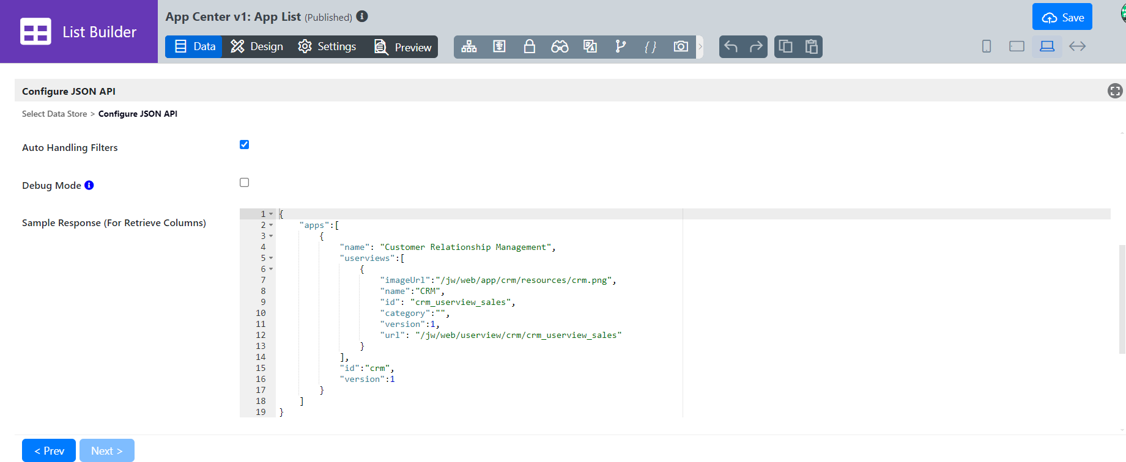Click the redo arrow button
Image resolution: width=1126 pixels, height=462 pixels.
(x=756, y=46)
